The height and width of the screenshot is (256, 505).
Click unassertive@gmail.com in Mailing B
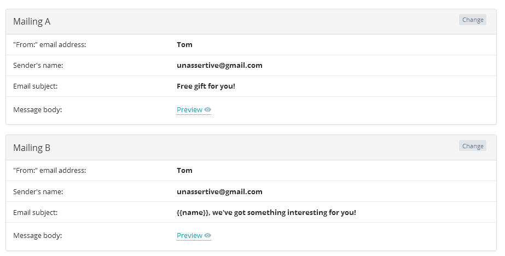click(219, 192)
